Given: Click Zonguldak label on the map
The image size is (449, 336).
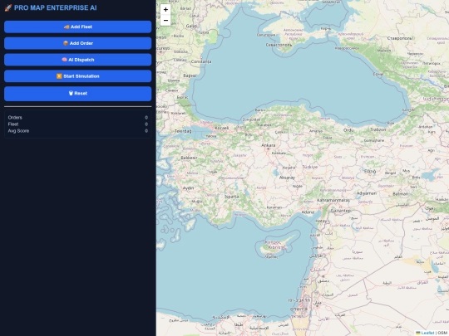Looking at the screenshot, I should (x=251, y=119).
